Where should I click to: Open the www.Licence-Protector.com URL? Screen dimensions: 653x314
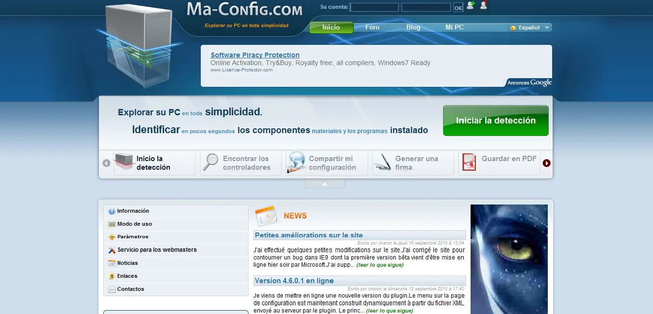click(x=241, y=70)
